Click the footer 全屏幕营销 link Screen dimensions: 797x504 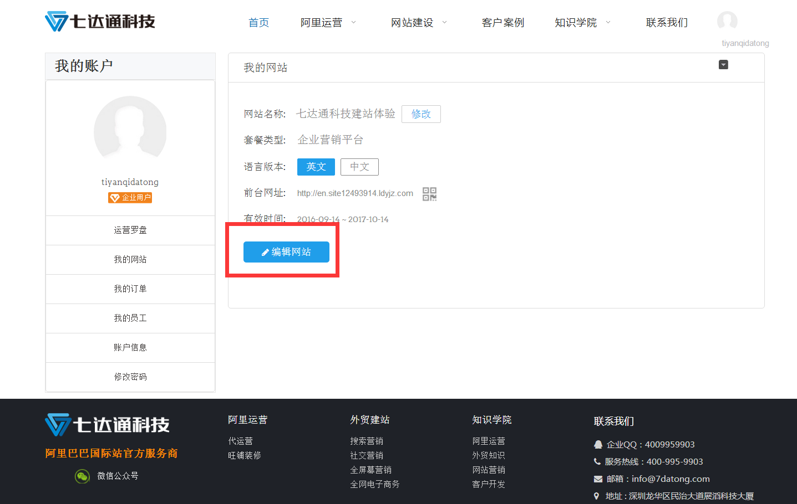coord(371,470)
